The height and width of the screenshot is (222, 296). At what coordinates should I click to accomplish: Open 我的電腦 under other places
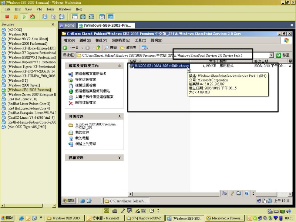(x=82, y=138)
